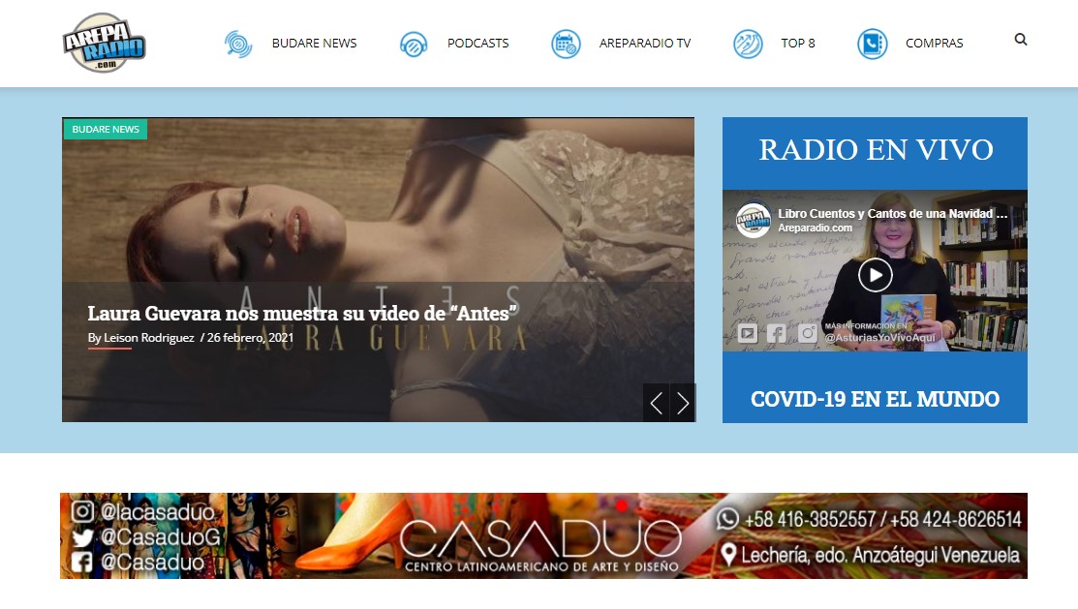1078x609 pixels.
Task: Click the Facebook icon in video overlay
Action: (x=777, y=334)
